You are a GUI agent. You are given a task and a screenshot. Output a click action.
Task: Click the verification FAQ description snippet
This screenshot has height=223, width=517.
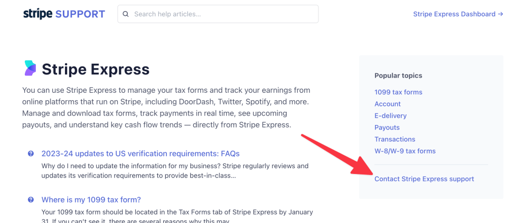click(174, 170)
